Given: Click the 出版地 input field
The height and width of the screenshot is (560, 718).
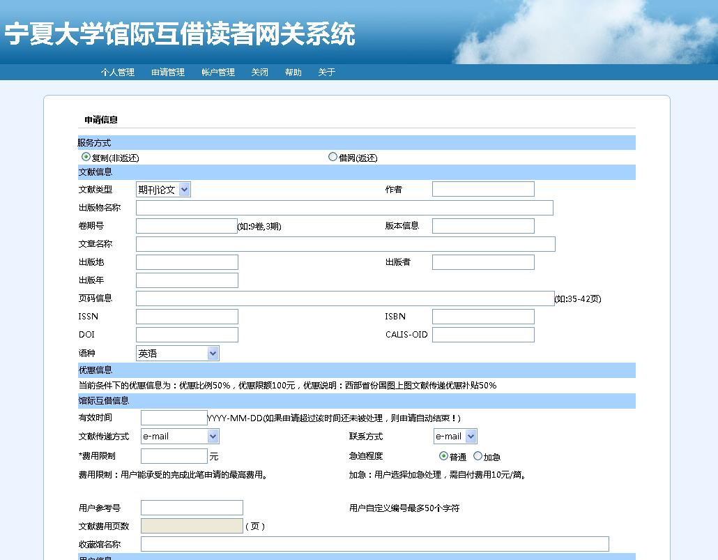Looking at the screenshot, I should (x=187, y=262).
